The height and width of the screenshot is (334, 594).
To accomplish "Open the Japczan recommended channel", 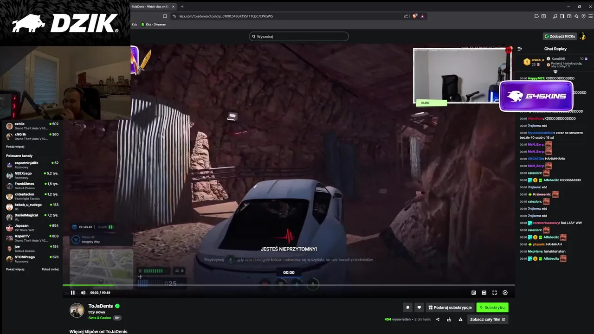I will coord(32,227).
